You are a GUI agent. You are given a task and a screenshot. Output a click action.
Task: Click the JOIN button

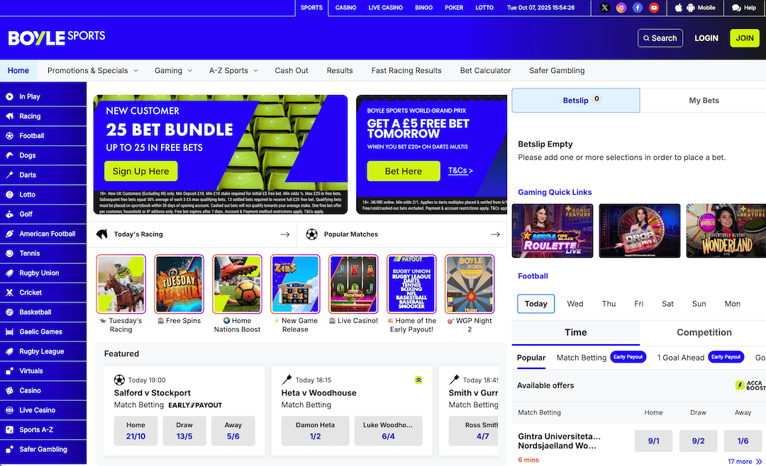tap(745, 38)
